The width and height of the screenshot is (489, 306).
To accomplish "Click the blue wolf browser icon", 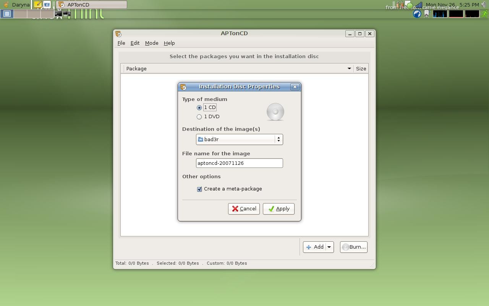I will [417, 14].
